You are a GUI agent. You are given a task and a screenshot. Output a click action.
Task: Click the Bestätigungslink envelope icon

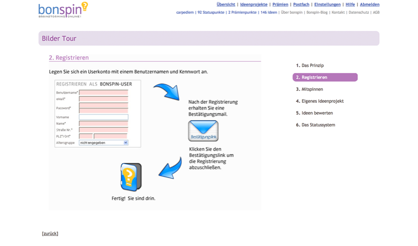[x=203, y=130]
